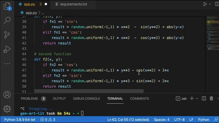Expand the run options dropdown arrow
Image resolution: width=219 pixels, height=123 pixels.
(210, 4)
